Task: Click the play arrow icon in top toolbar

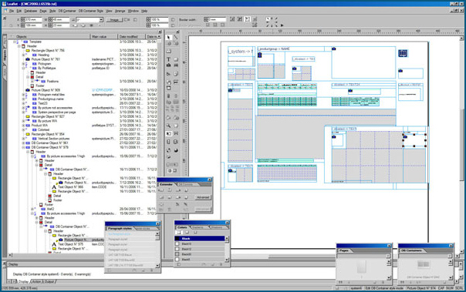Action: 282,25
